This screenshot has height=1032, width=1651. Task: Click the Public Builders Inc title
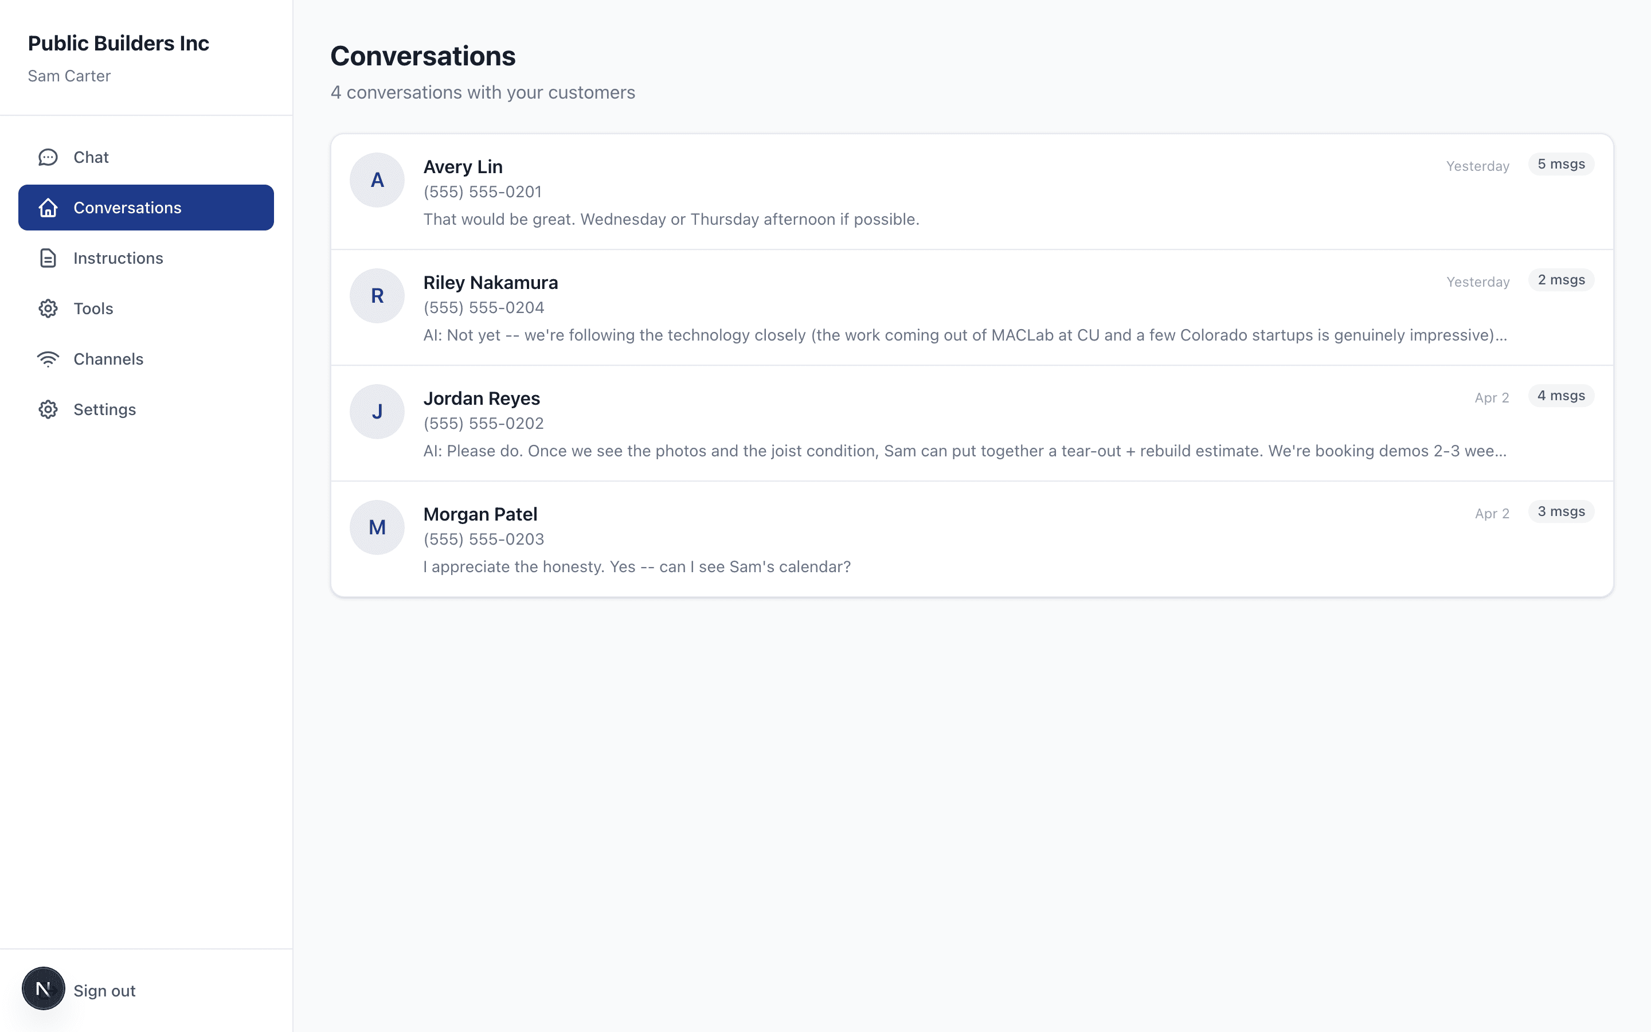(x=119, y=42)
